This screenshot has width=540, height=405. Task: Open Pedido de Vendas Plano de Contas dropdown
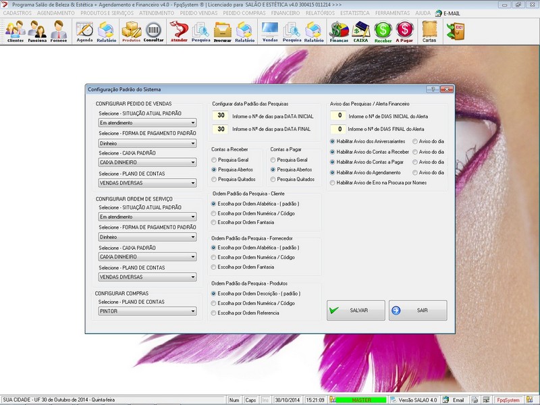[147, 183]
